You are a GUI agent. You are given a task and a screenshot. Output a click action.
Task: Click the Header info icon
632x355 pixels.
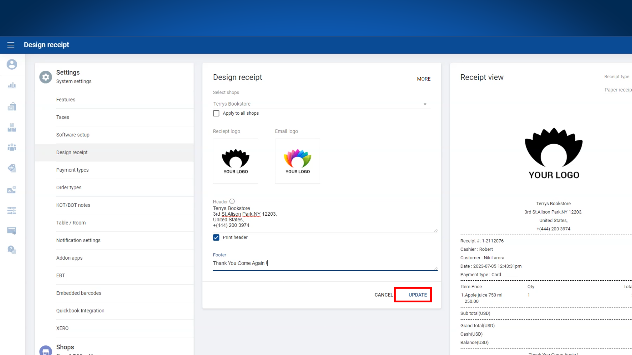point(232,201)
